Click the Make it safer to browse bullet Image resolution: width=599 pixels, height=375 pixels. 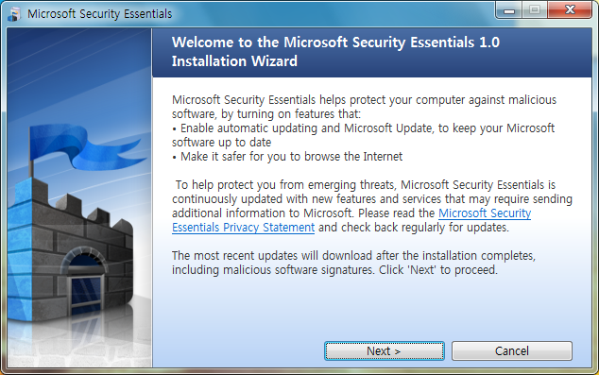click(x=287, y=157)
